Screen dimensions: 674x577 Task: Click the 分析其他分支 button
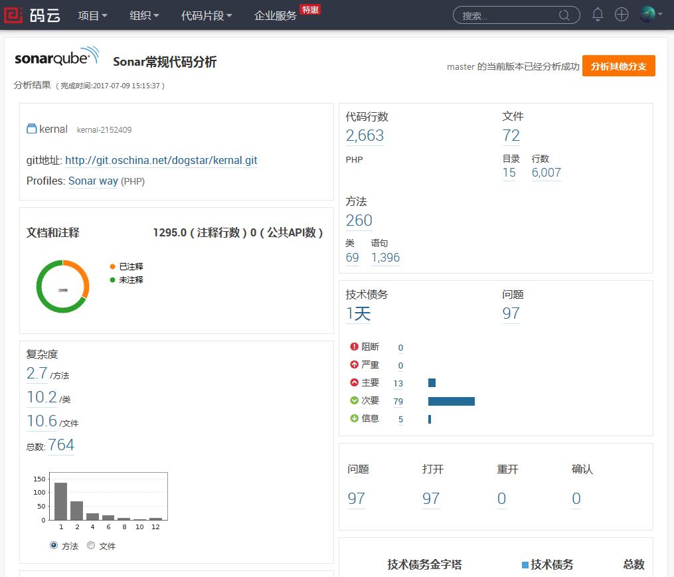pyautogui.click(x=618, y=66)
